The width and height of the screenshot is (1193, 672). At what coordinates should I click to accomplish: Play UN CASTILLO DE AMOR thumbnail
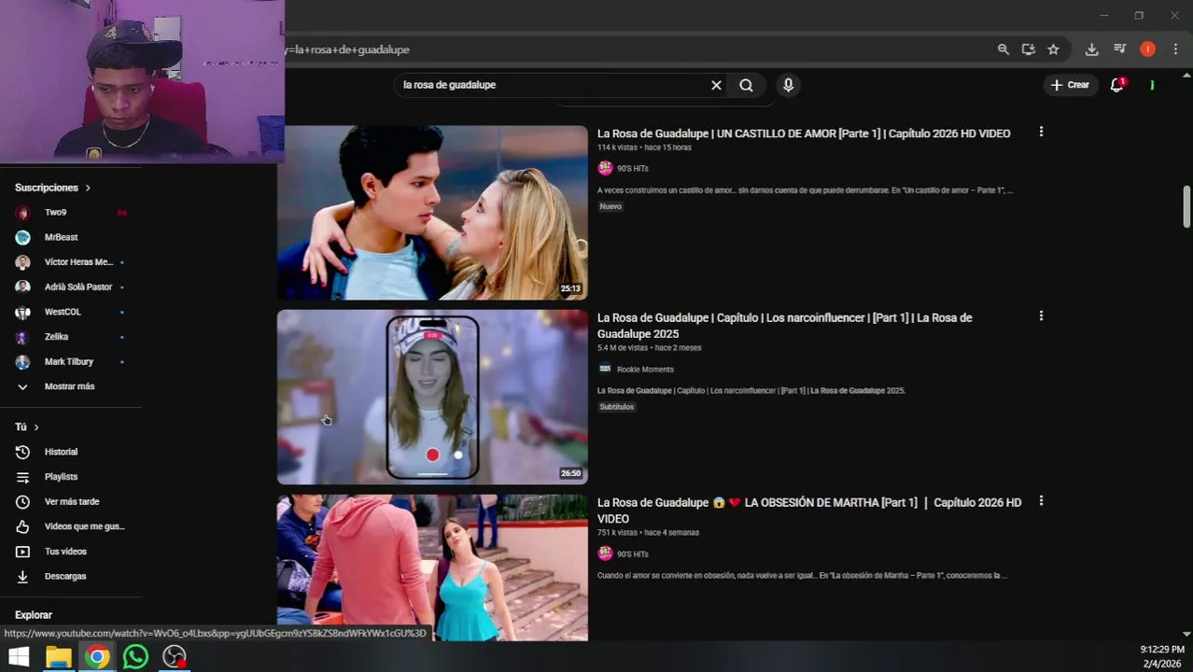coord(432,213)
